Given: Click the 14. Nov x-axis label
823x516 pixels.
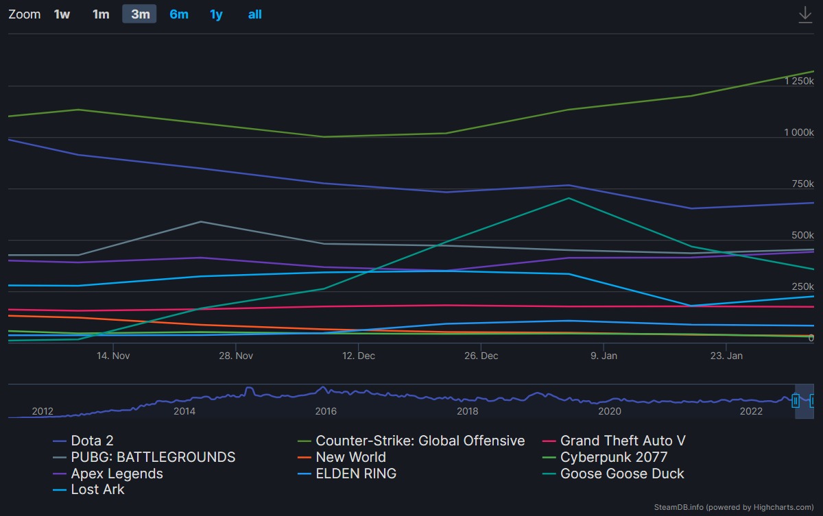Looking at the screenshot, I should 113,356.
